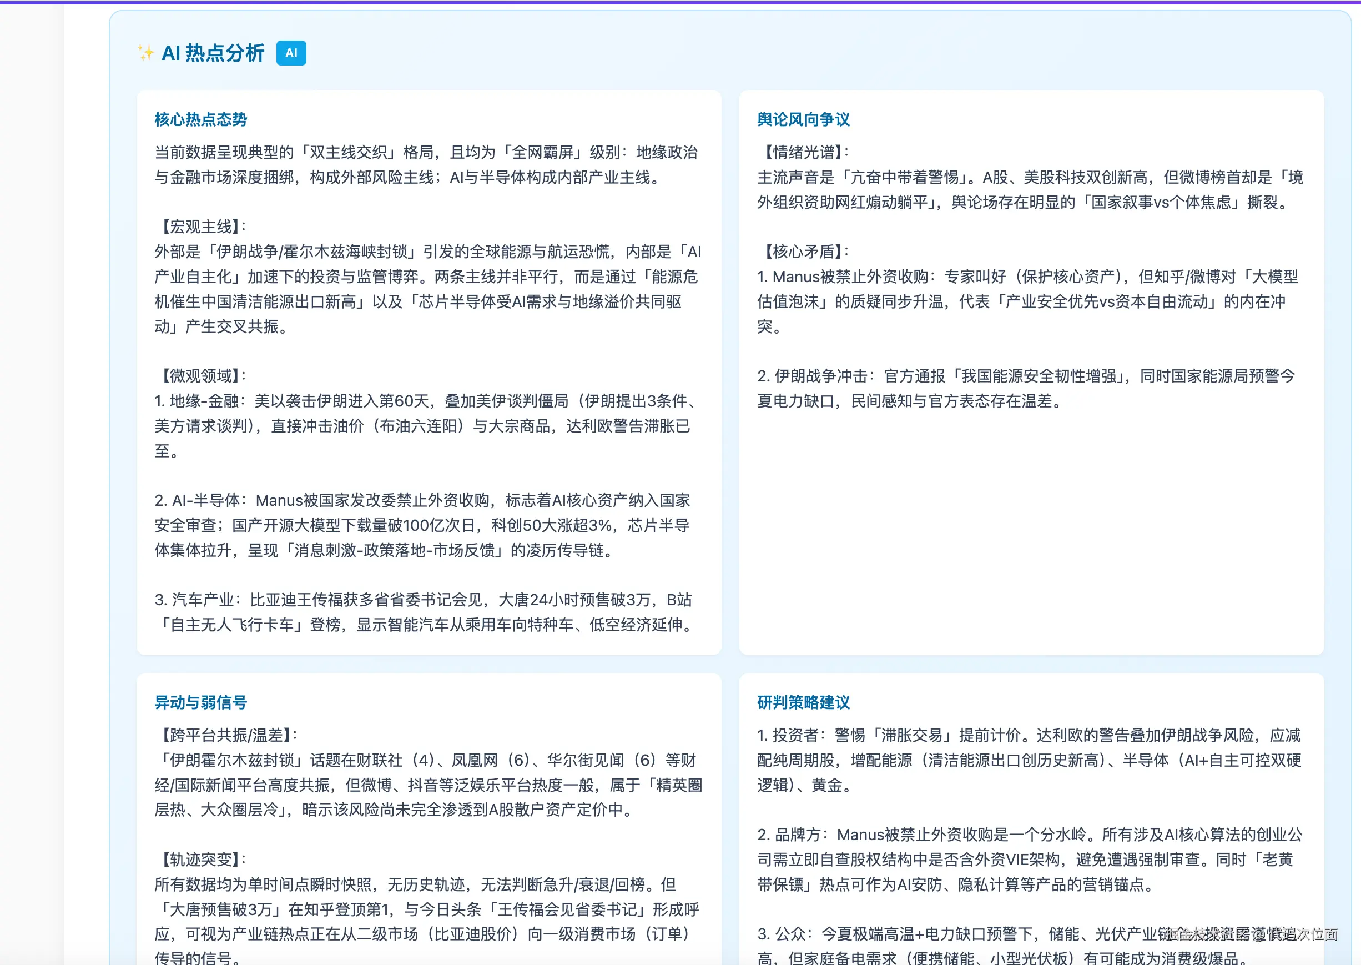
Task: Click the 【情绪光谱】 subsection label
Action: [x=803, y=152]
